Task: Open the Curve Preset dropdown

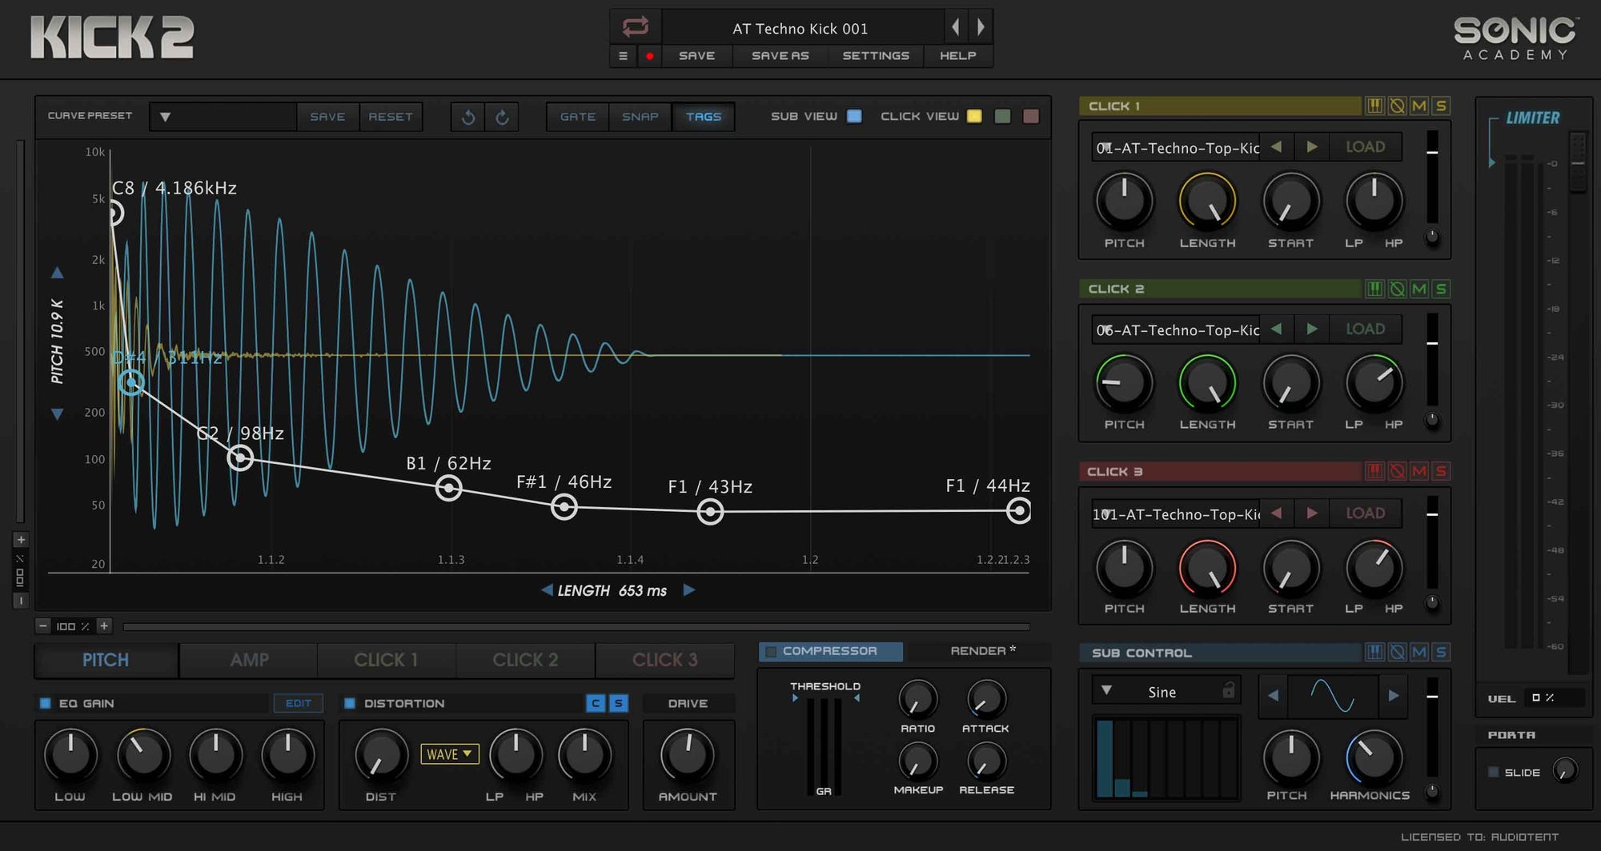Action: click(166, 117)
